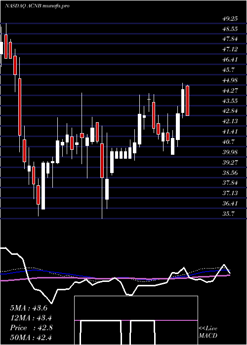The image size is (247, 345).
Task: Click the 47.84 price axis label
Action: [230, 39]
